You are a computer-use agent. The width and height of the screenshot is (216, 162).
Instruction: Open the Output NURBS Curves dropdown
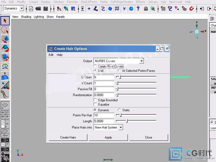119,61
